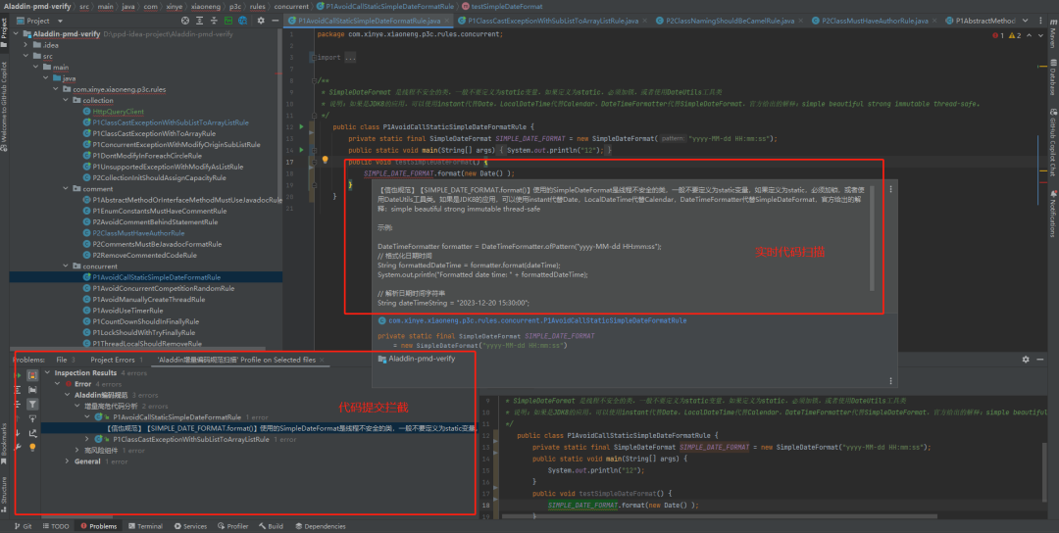The height and width of the screenshot is (533, 1059).
Task: Expand the General inspection results node
Action: click(x=67, y=461)
